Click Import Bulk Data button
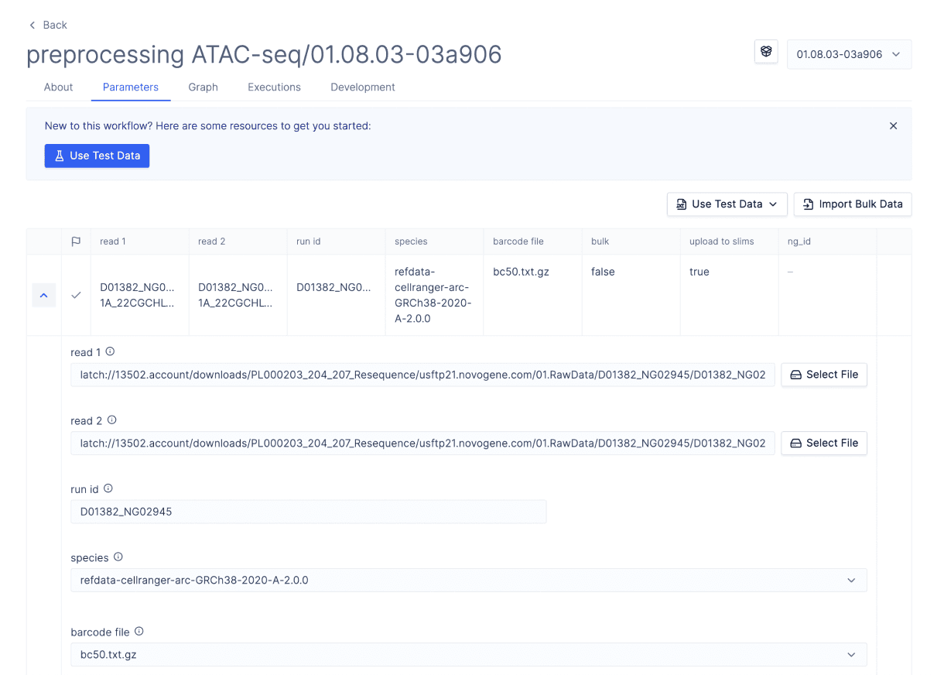Screen dimensions: 944x675 [x=853, y=204]
